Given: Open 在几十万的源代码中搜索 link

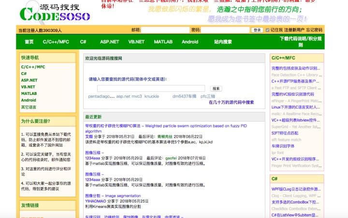Looking at the screenshot, I should tap(231, 102).
